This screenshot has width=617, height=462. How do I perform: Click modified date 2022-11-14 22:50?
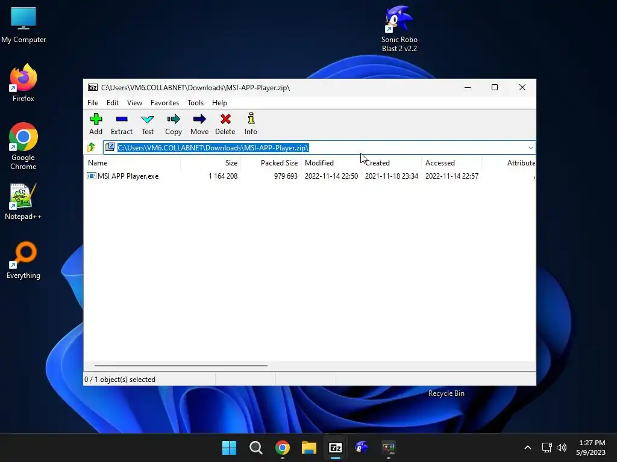331,176
